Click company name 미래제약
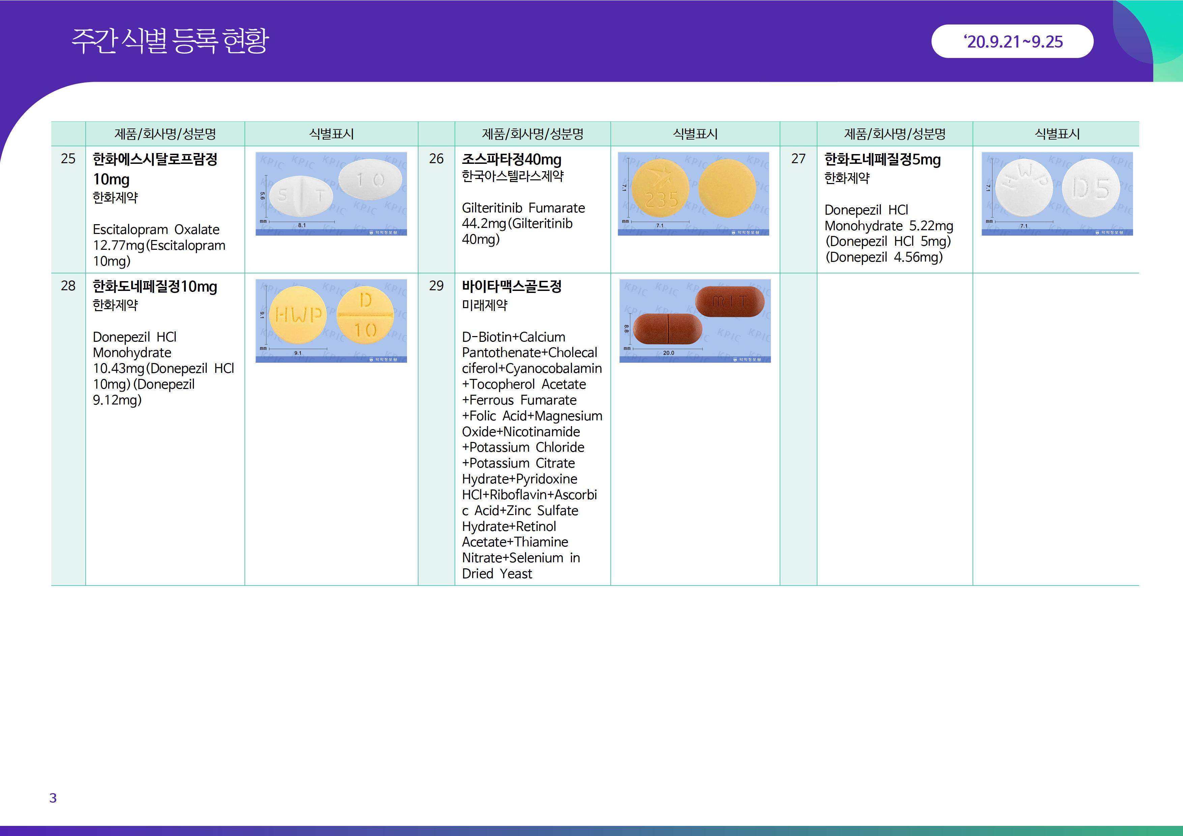 pyautogui.click(x=484, y=305)
